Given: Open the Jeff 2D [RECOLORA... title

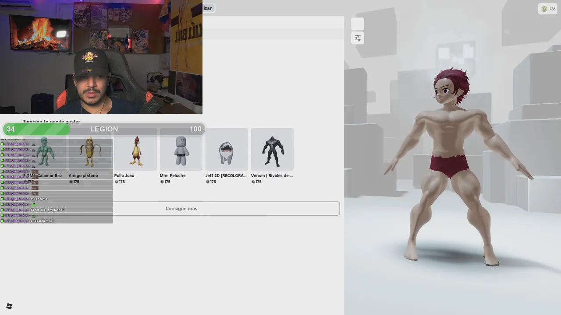Looking at the screenshot, I should [226, 175].
